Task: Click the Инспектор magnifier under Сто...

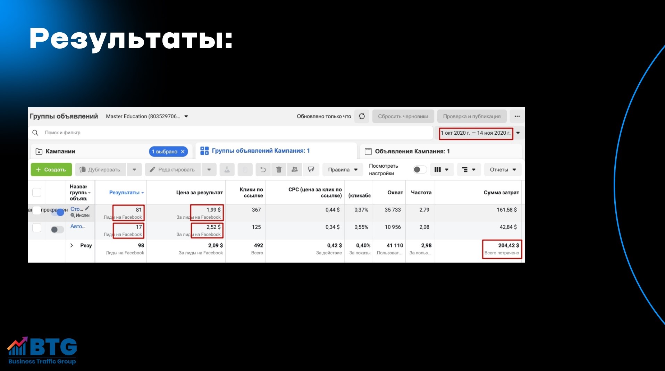Action: 73,216
